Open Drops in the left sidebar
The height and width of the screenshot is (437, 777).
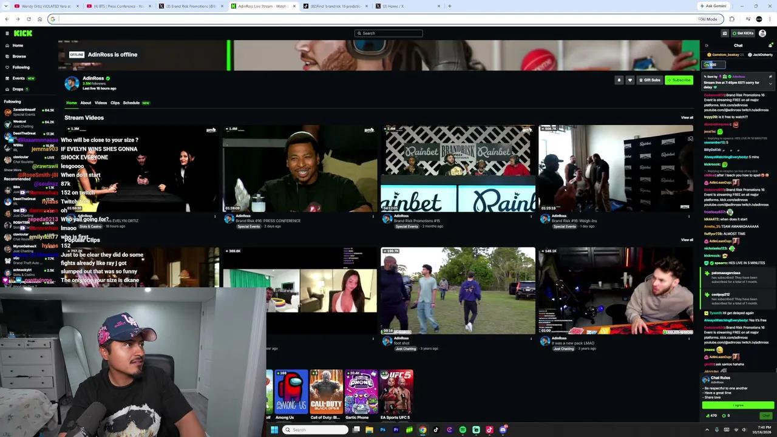pos(17,89)
